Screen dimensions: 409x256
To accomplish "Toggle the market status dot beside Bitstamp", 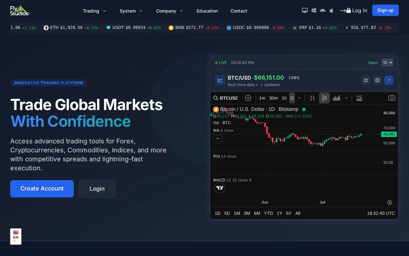I will point(304,109).
